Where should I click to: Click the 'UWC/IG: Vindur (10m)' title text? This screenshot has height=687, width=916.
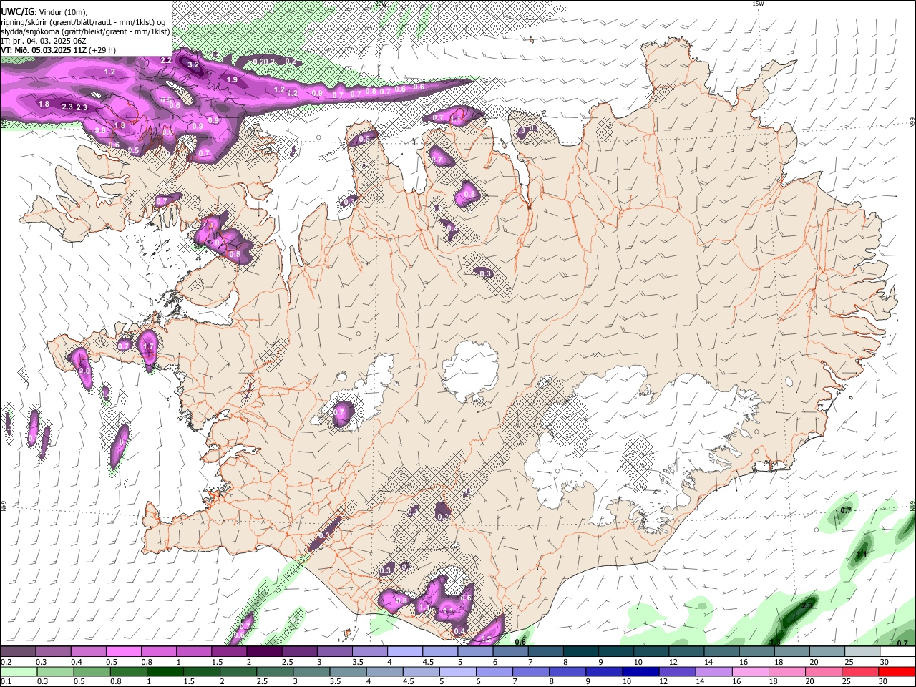(x=44, y=11)
